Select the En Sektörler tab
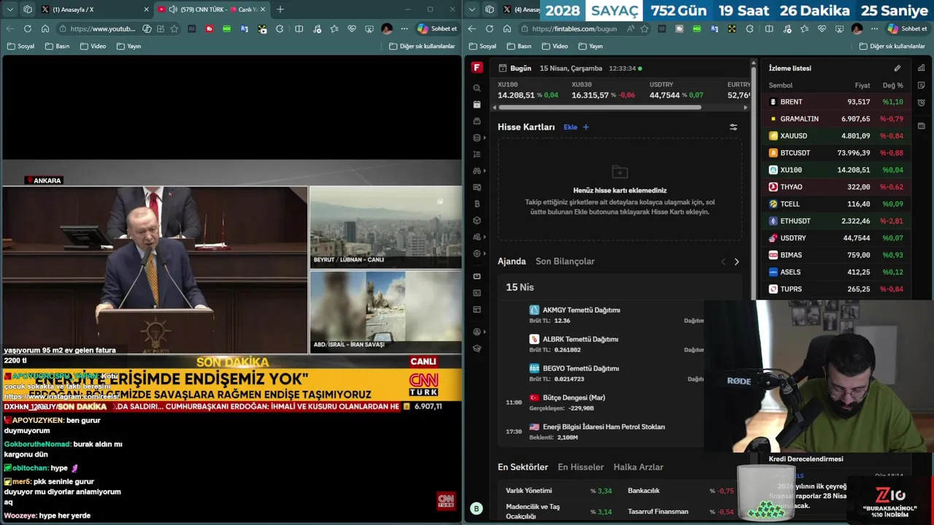 (x=522, y=467)
